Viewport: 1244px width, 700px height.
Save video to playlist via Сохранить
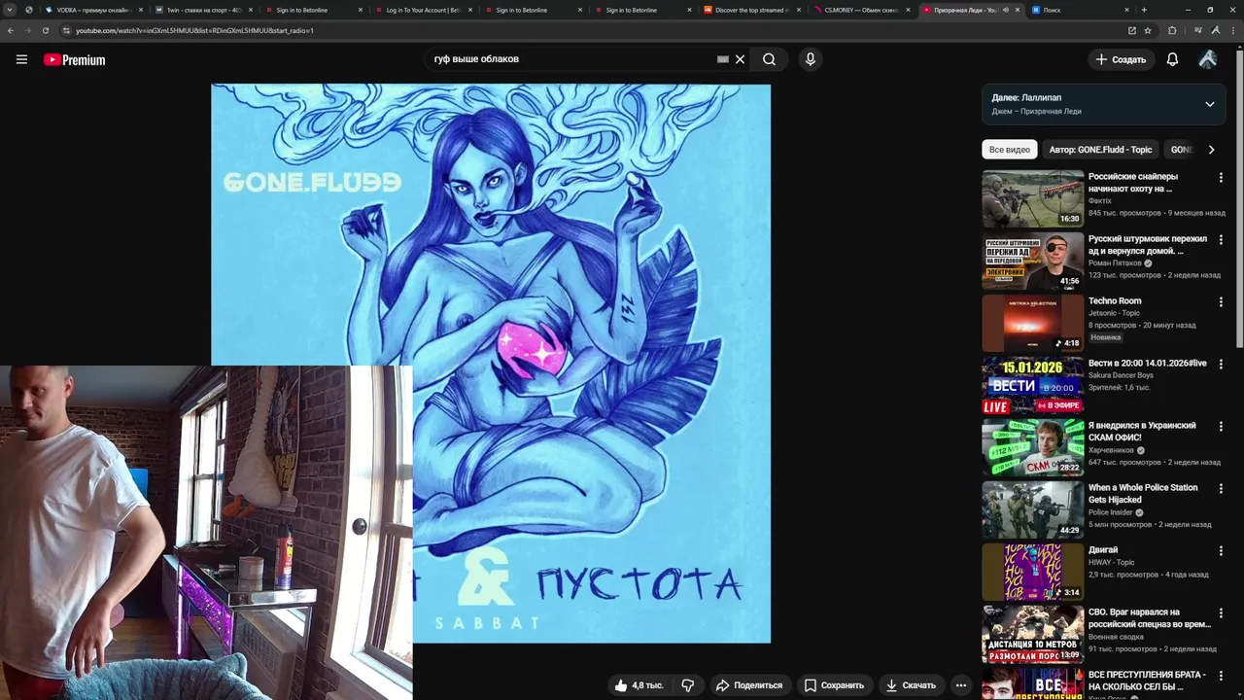click(x=834, y=685)
